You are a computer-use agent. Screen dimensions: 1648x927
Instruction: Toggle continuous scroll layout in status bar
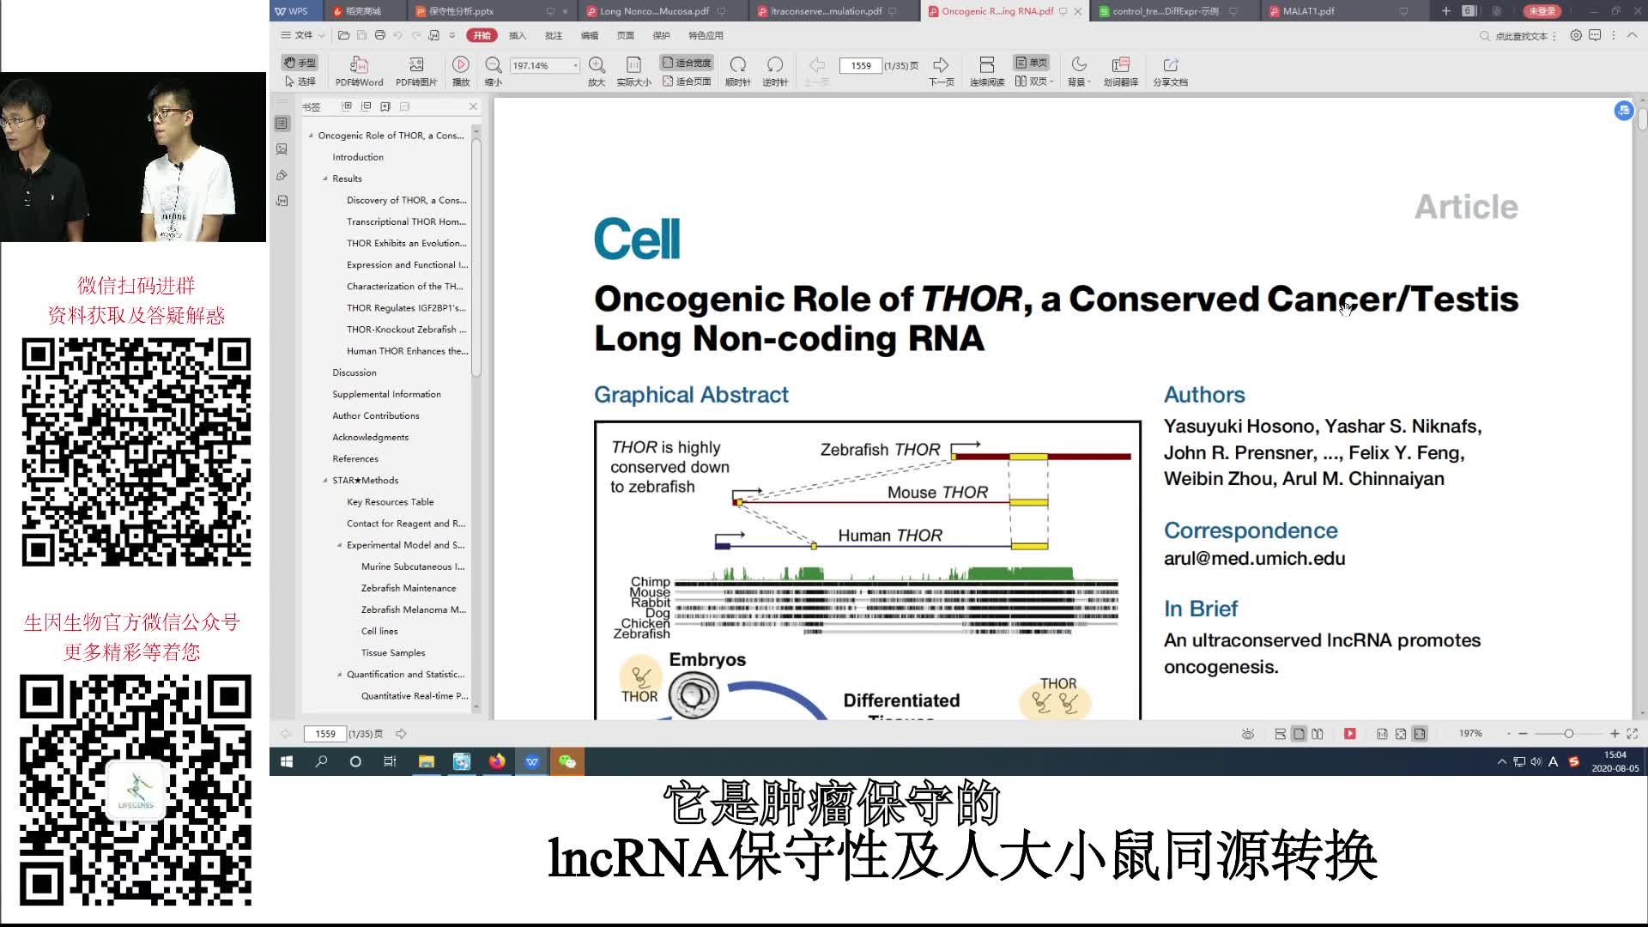tap(1280, 734)
